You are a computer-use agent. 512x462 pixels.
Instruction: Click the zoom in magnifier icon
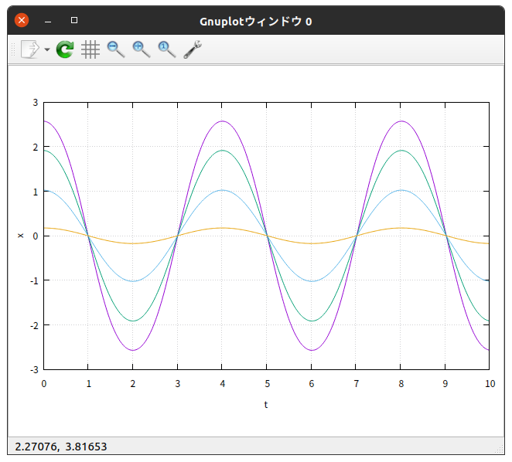pos(142,49)
